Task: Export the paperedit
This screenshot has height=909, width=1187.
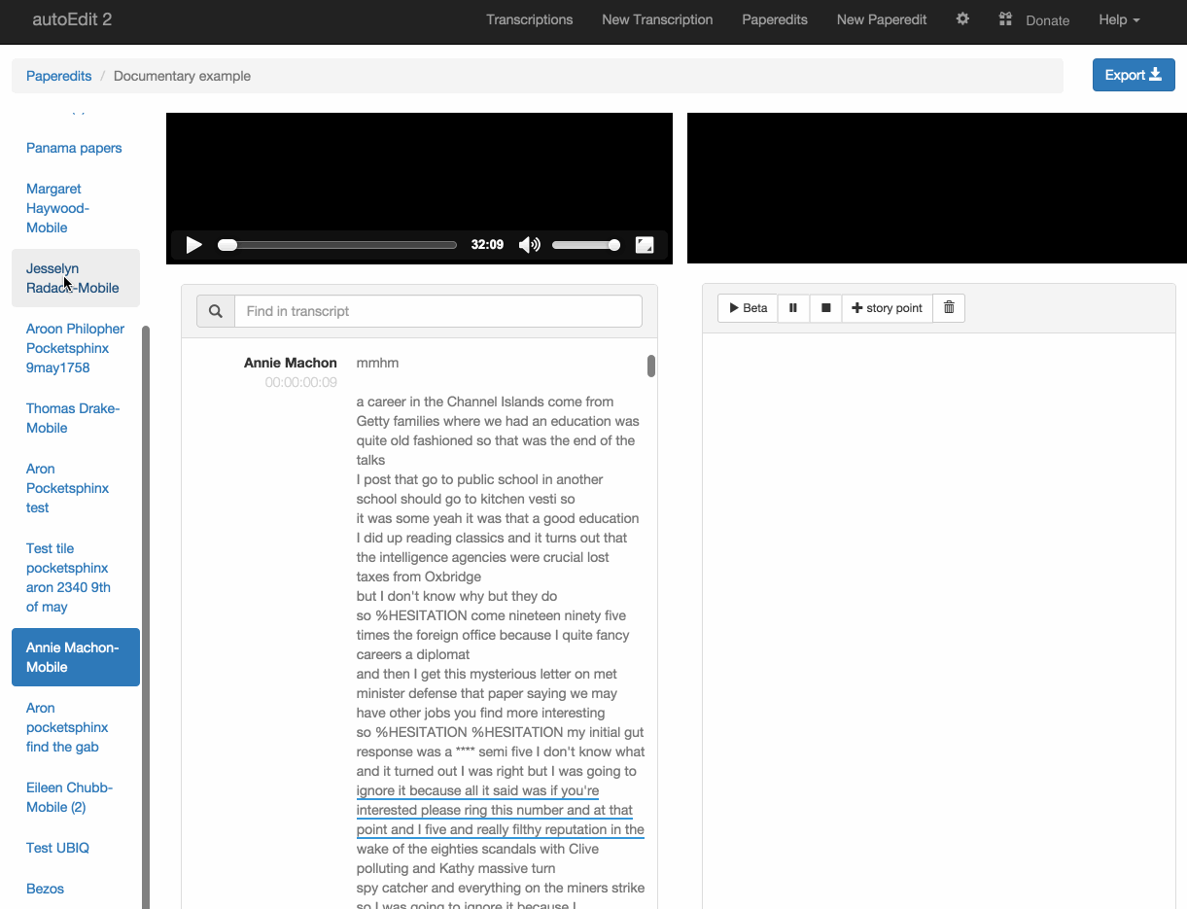Action: click(1133, 75)
